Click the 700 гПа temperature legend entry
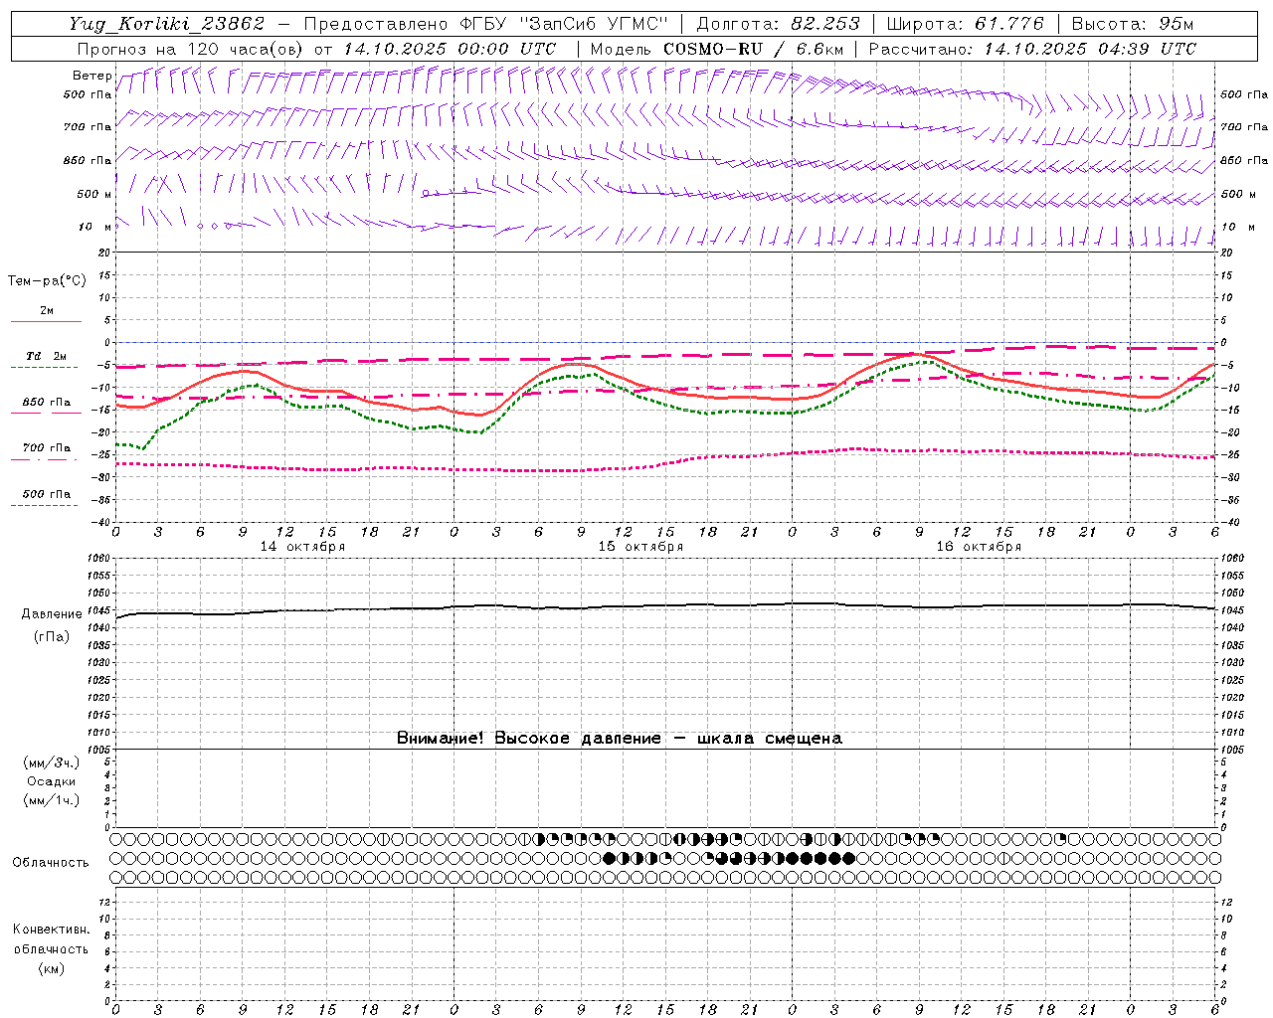Screen dimensions: 1273x1018 [x=47, y=448]
